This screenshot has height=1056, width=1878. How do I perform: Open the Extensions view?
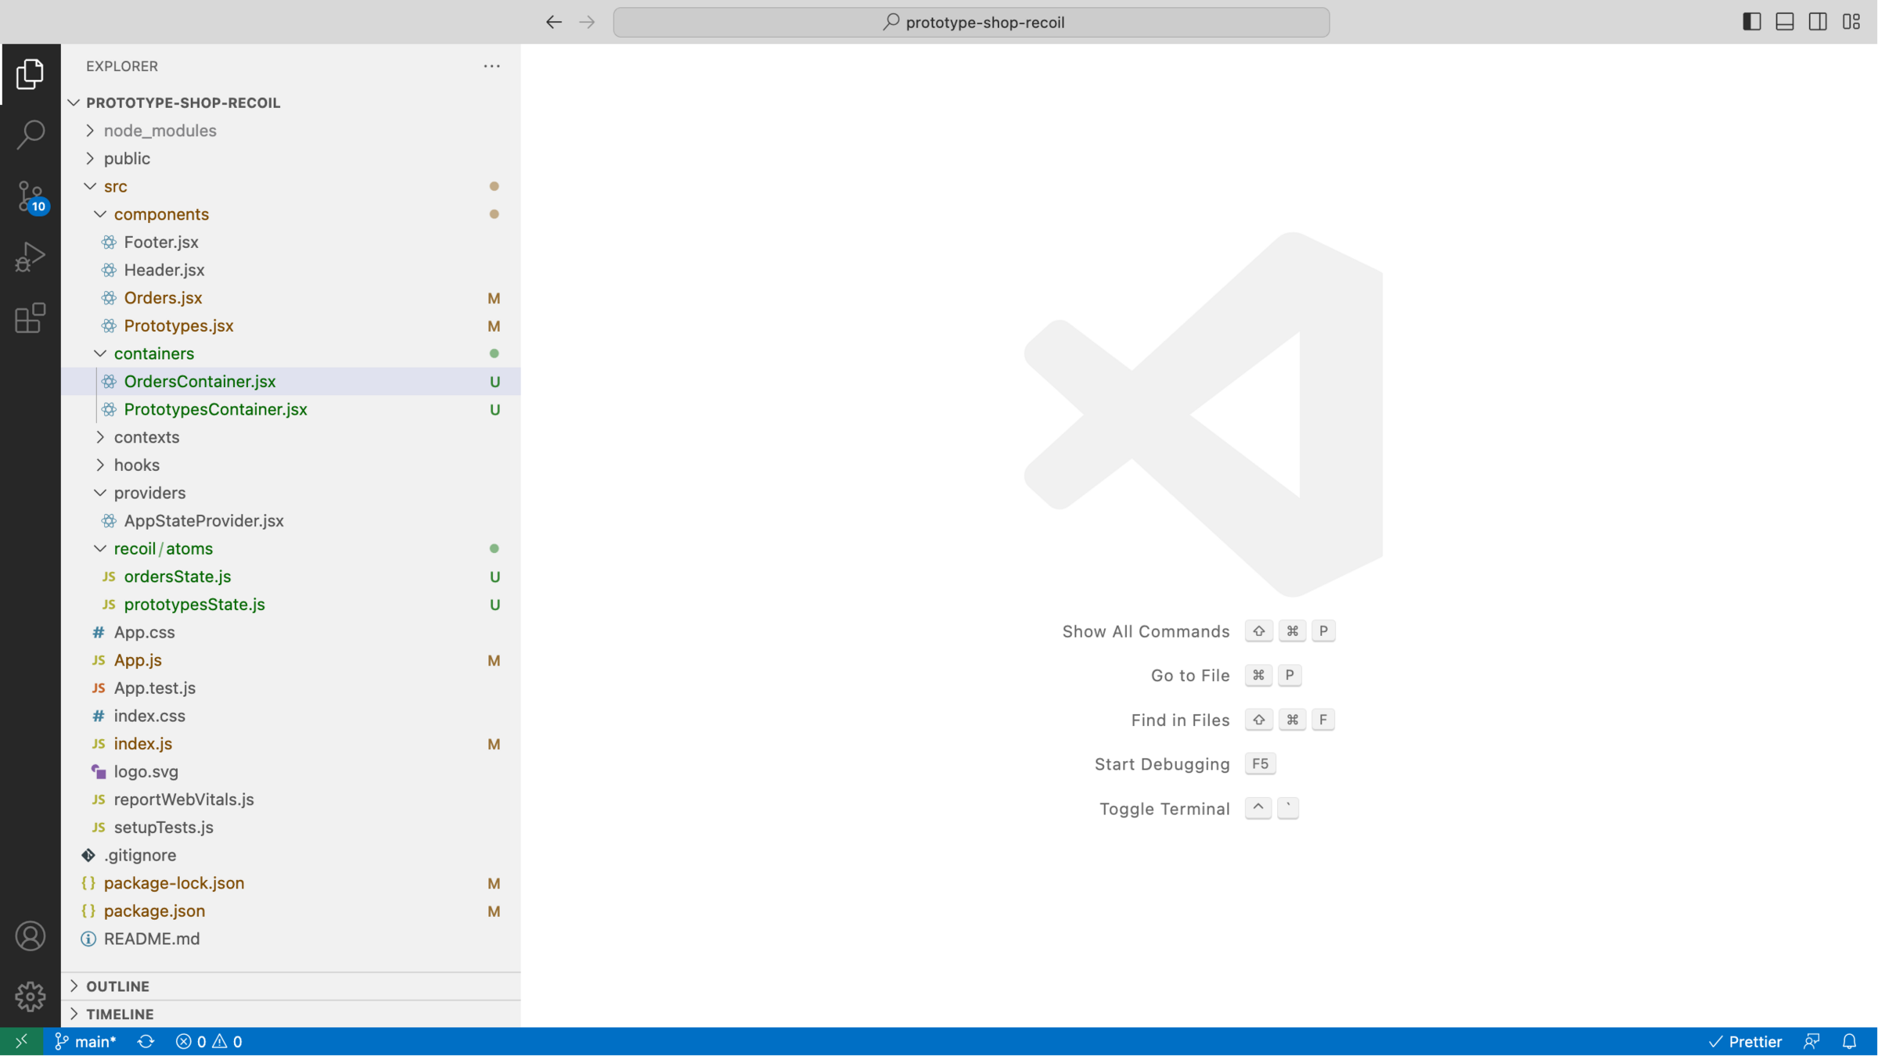point(30,318)
